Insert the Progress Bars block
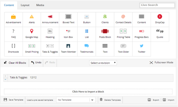This screenshot has height=107, width=178. click(142, 34)
